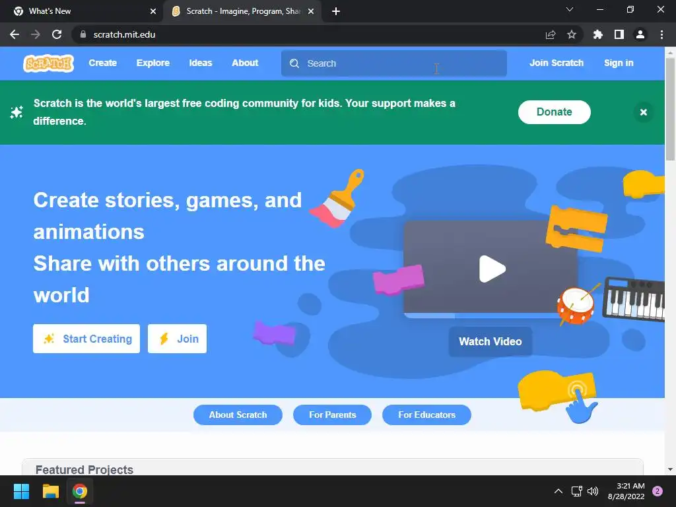
Task: Open the Chrome profile menu
Action: [640, 34]
